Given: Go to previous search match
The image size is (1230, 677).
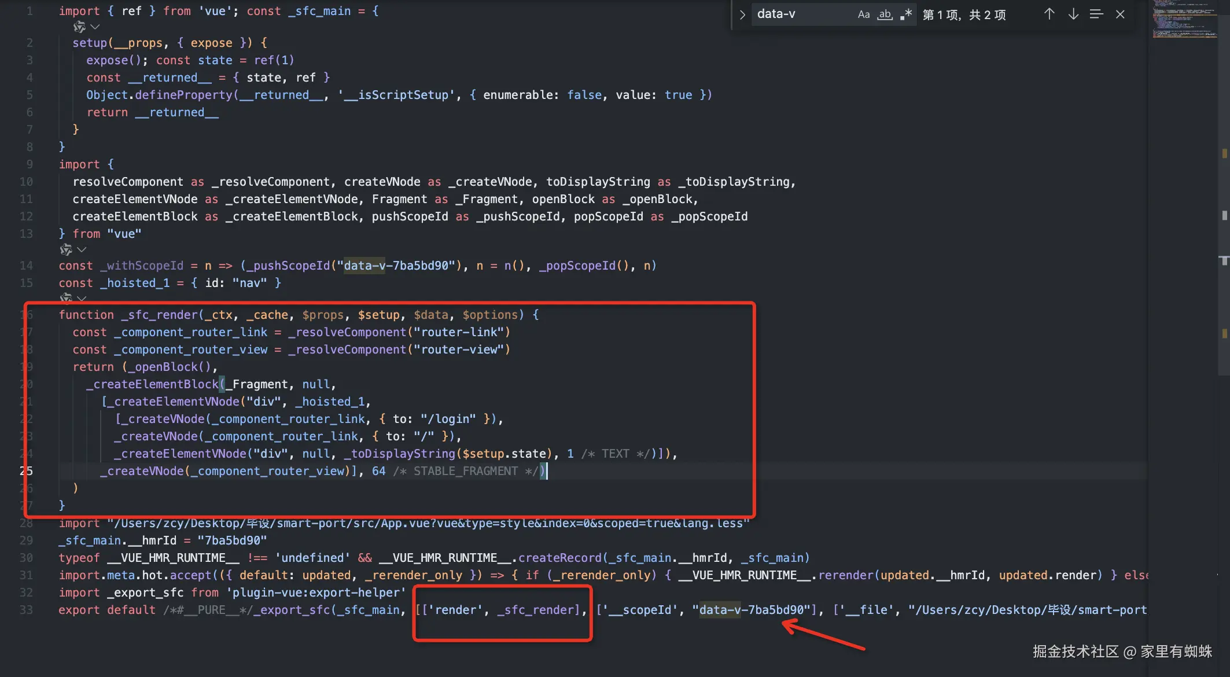Looking at the screenshot, I should pyautogui.click(x=1049, y=14).
